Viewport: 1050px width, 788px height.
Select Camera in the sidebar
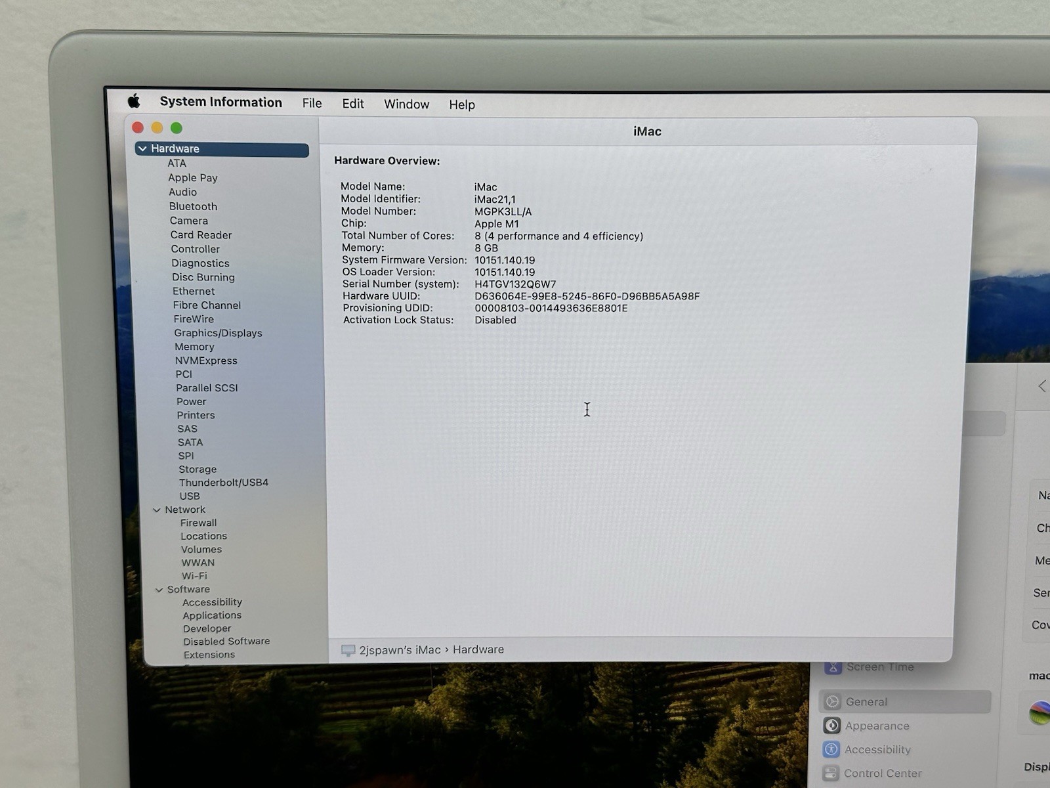point(188,221)
